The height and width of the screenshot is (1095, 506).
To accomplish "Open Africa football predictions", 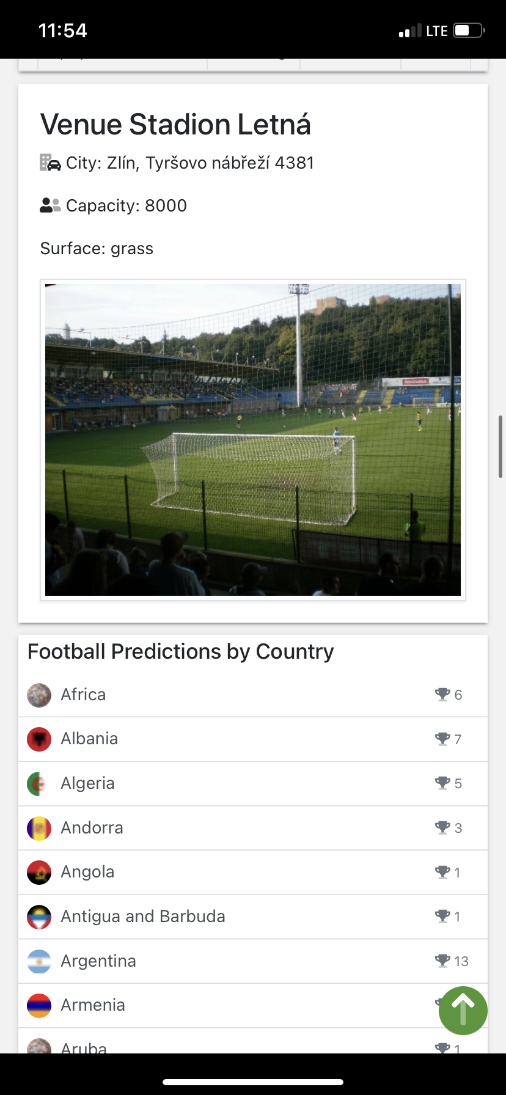I will pyautogui.click(x=83, y=695).
